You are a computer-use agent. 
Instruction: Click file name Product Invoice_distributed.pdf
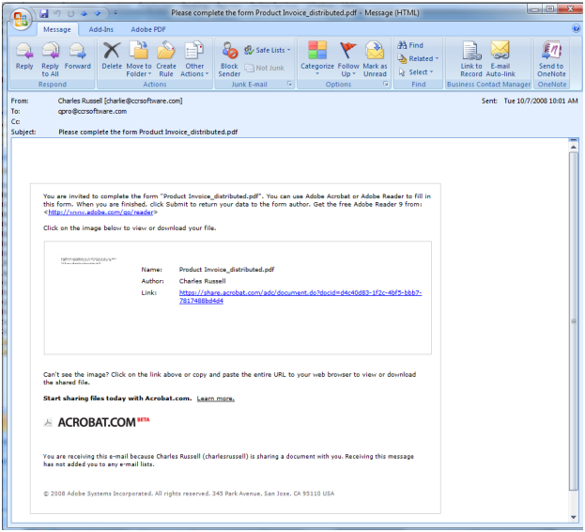pyautogui.click(x=226, y=270)
